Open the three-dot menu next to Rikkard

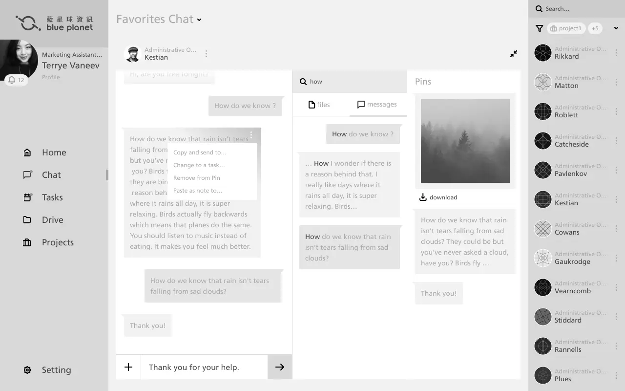[x=616, y=53]
